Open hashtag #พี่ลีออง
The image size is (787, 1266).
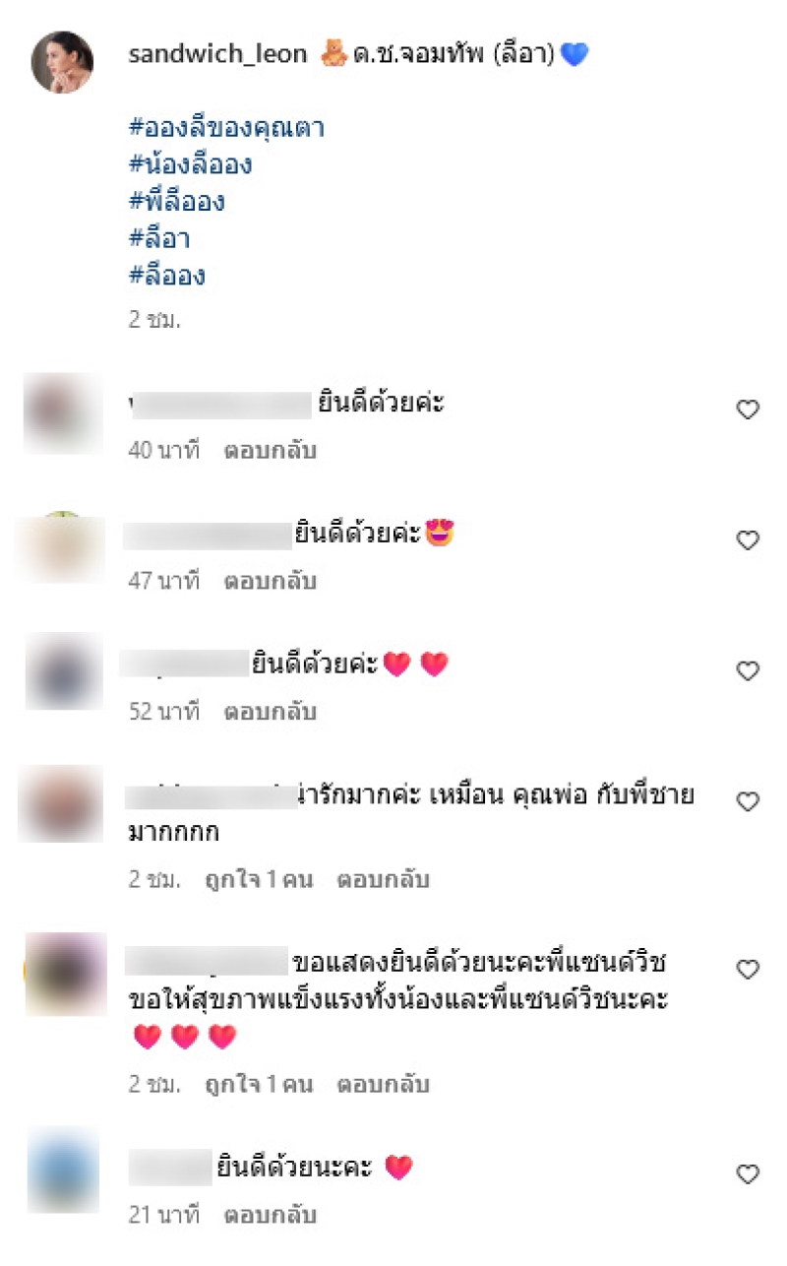click(x=177, y=201)
